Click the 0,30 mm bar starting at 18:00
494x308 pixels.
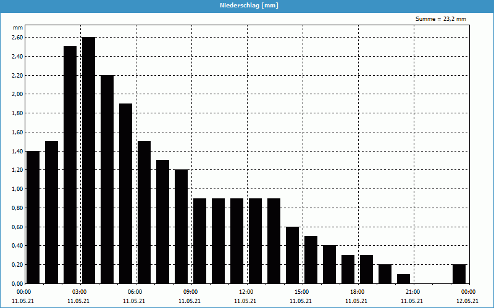[366, 269]
